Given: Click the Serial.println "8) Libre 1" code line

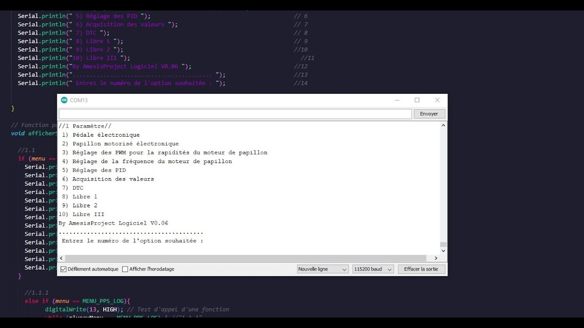Looking at the screenshot, I should pyautogui.click(x=71, y=41).
